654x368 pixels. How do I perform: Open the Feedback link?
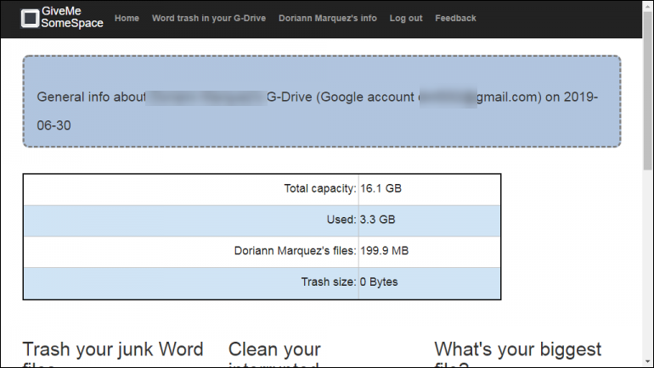tap(455, 18)
